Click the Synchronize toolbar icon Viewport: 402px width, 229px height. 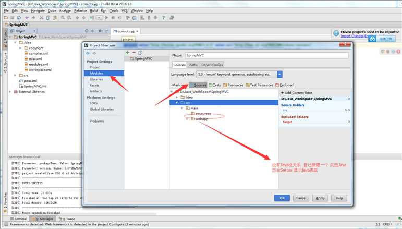pyautogui.click(x=19, y=18)
